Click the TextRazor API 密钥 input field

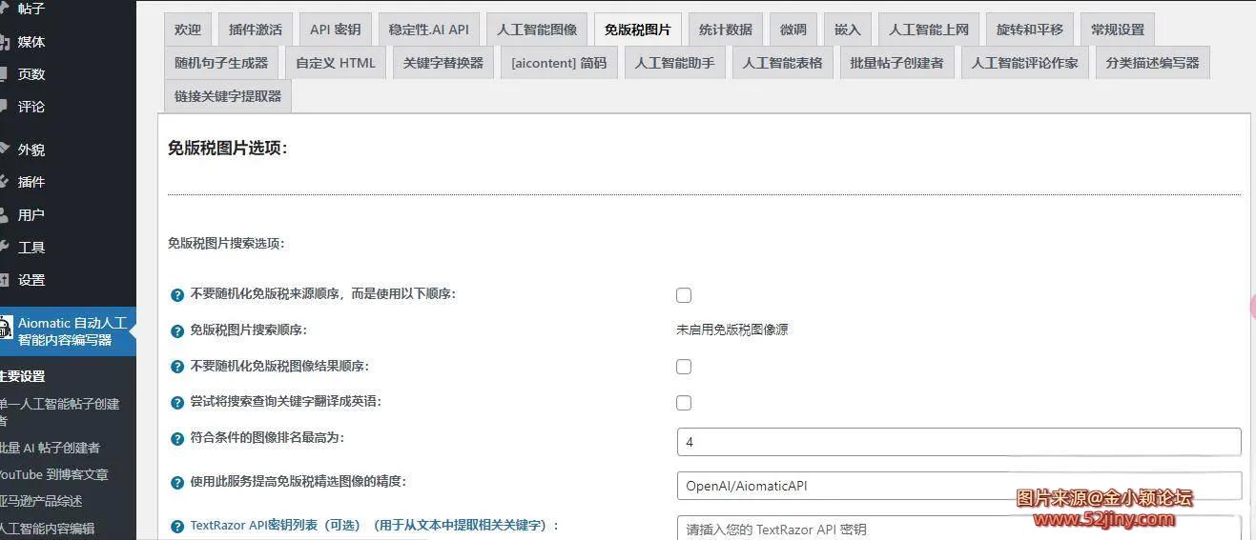[958, 529]
